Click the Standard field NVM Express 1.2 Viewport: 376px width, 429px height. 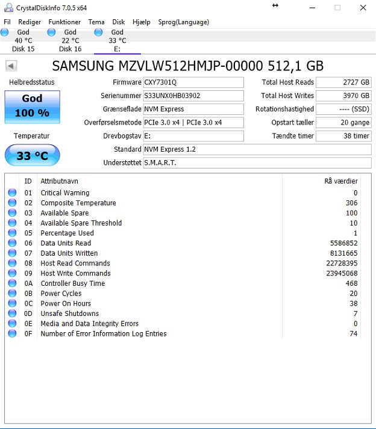257,149
